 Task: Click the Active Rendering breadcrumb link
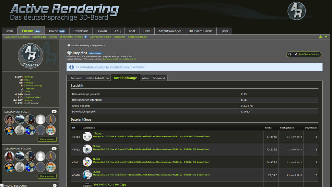tap(80, 45)
